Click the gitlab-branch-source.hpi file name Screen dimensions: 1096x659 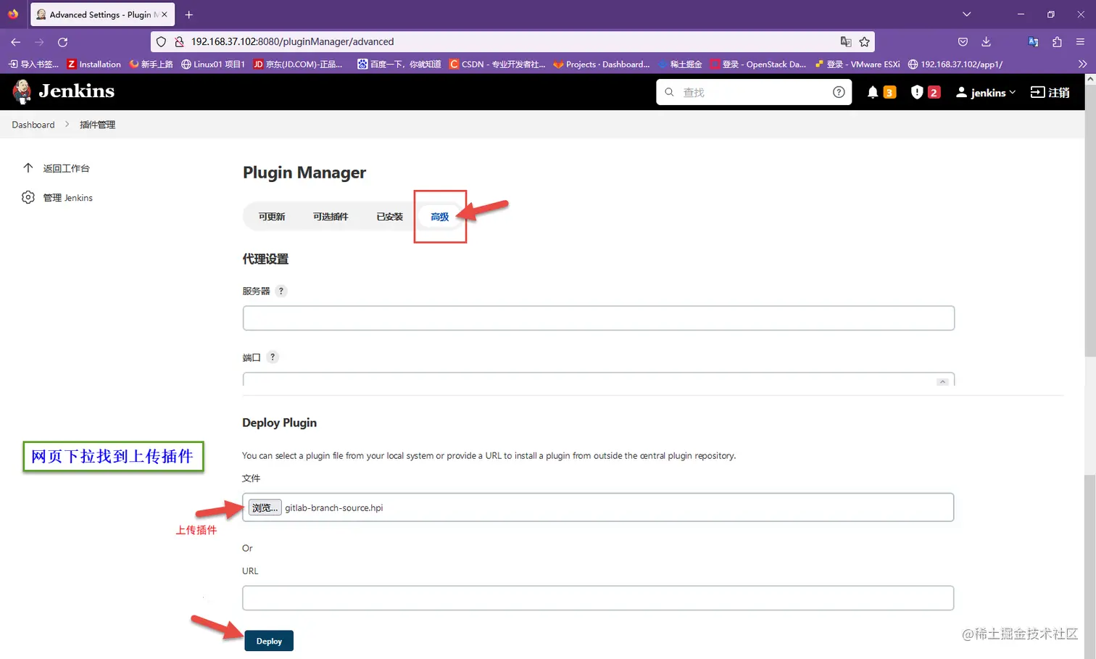click(333, 507)
